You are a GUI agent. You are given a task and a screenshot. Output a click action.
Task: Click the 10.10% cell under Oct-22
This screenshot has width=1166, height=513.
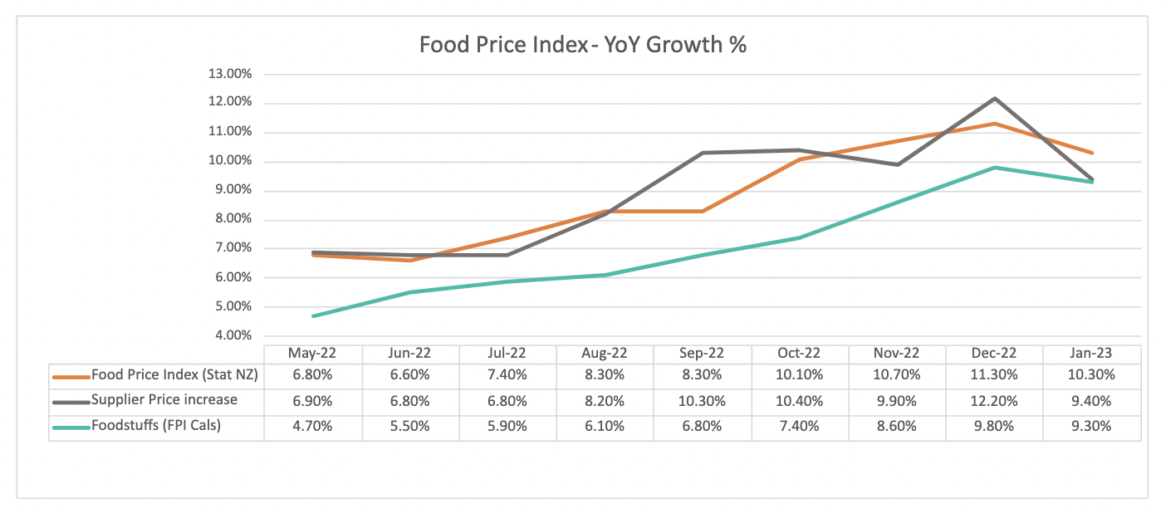800,375
